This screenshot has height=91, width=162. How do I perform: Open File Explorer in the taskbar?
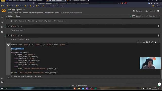tap(79, 88)
